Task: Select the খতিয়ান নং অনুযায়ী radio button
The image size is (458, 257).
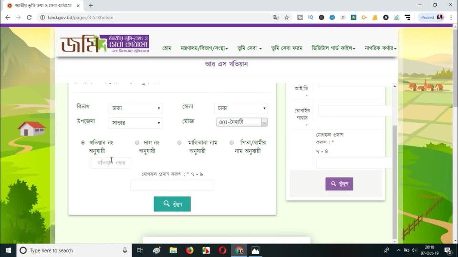Action: tap(83, 142)
